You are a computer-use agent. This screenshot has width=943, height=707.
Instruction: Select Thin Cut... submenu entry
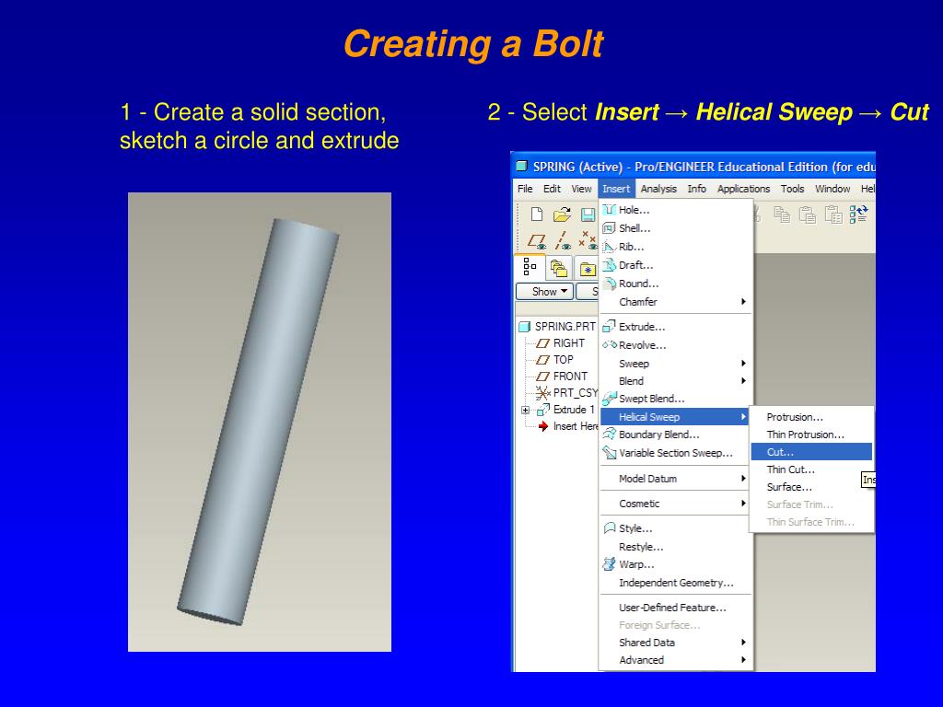pos(811,469)
